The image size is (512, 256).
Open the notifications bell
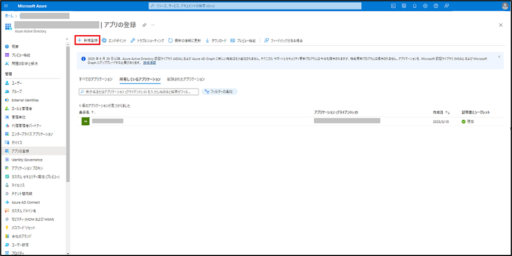tap(414, 5)
